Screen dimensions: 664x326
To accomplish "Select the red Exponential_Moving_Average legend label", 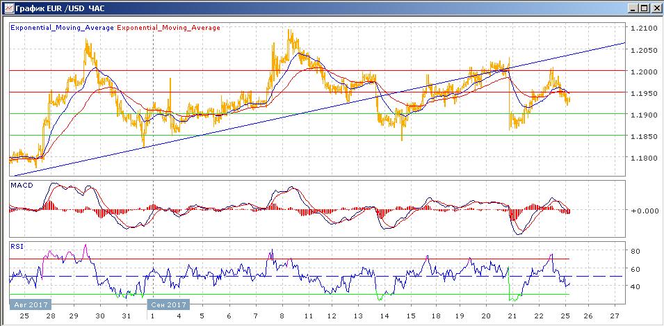I will [169, 28].
